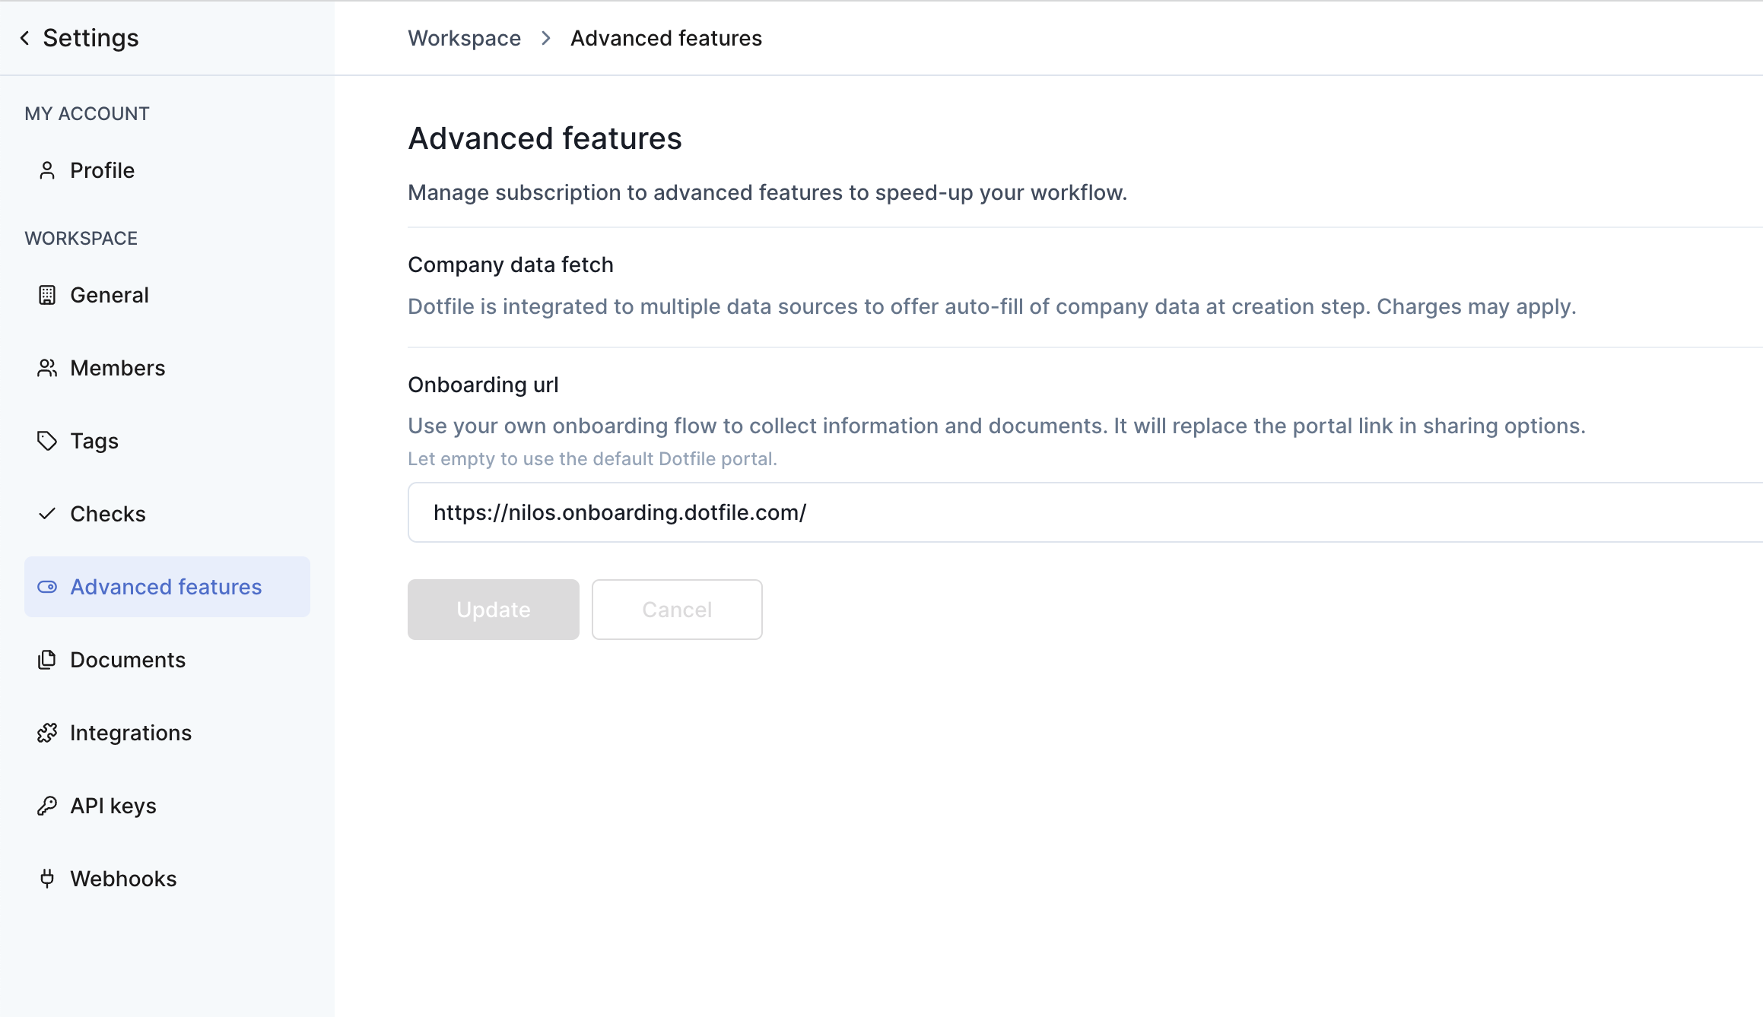Click the Webhooks plug icon
This screenshot has height=1017, width=1763.
[47, 879]
